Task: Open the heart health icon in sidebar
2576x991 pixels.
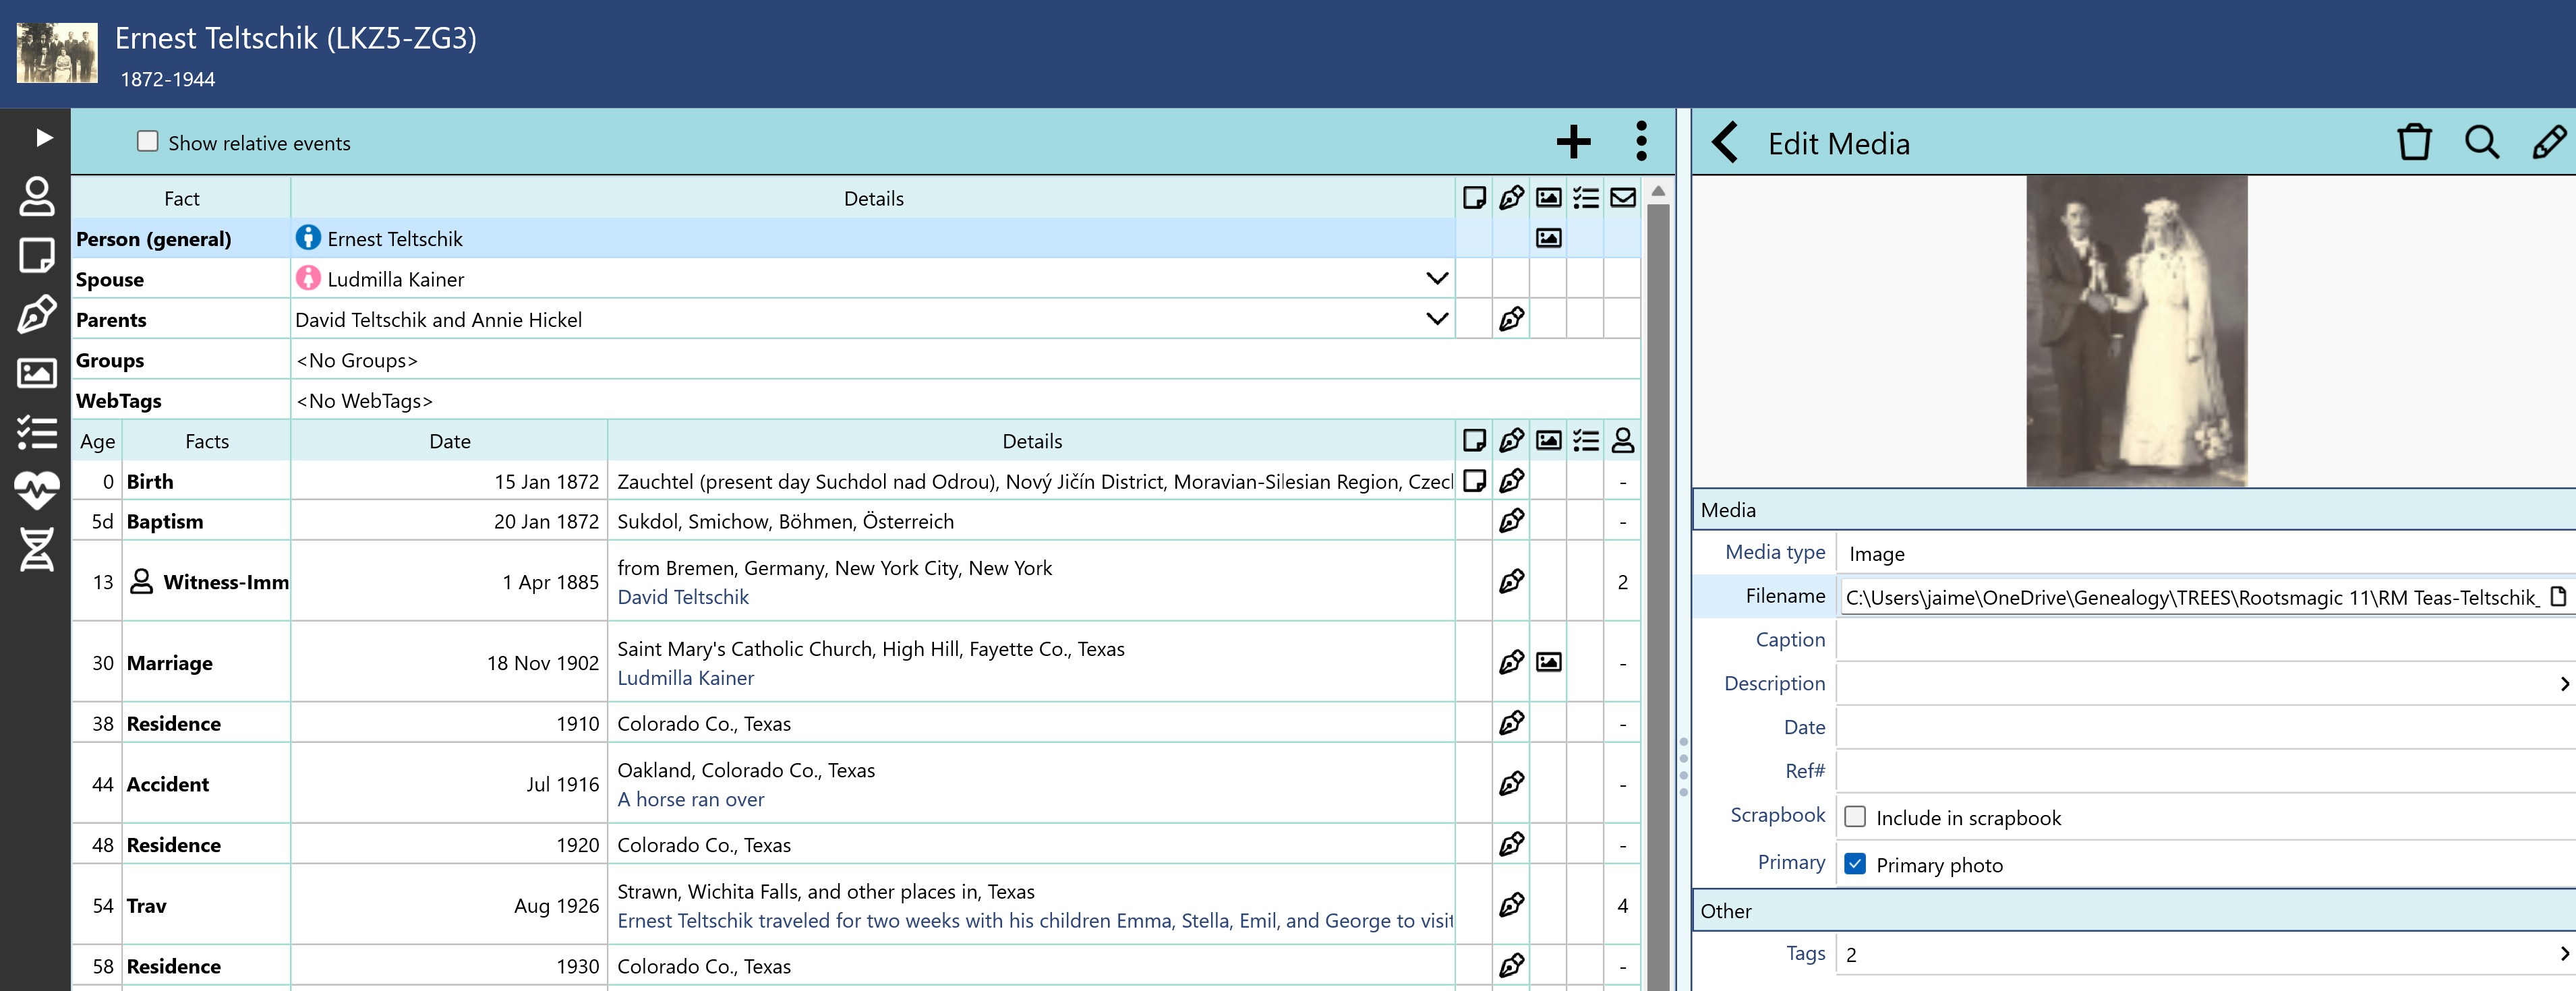Action: tap(37, 490)
